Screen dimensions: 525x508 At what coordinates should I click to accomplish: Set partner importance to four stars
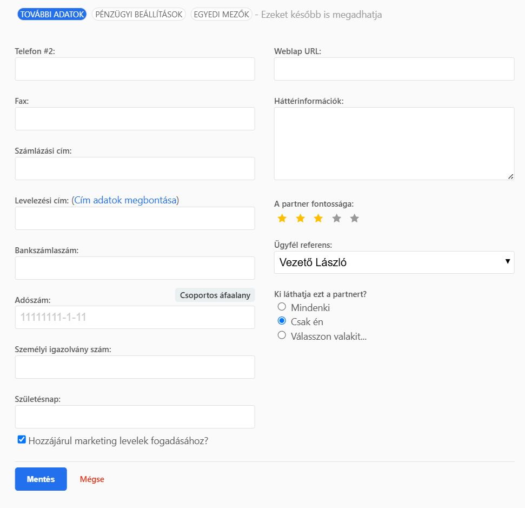pyautogui.click(x=336, y=218)
